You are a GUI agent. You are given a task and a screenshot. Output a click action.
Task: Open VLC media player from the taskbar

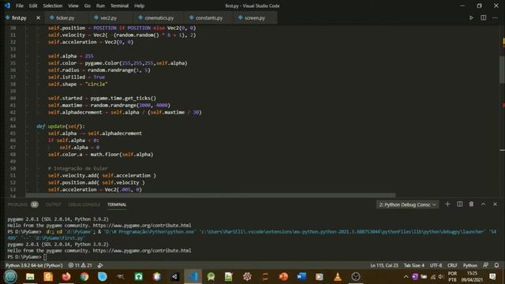338,277
